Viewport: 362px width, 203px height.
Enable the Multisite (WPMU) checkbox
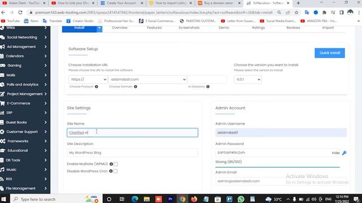coord(115,164)
